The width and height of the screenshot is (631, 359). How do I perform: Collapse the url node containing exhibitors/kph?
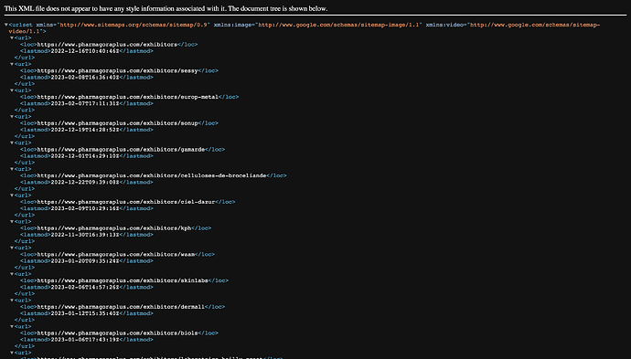pos(12,221)
